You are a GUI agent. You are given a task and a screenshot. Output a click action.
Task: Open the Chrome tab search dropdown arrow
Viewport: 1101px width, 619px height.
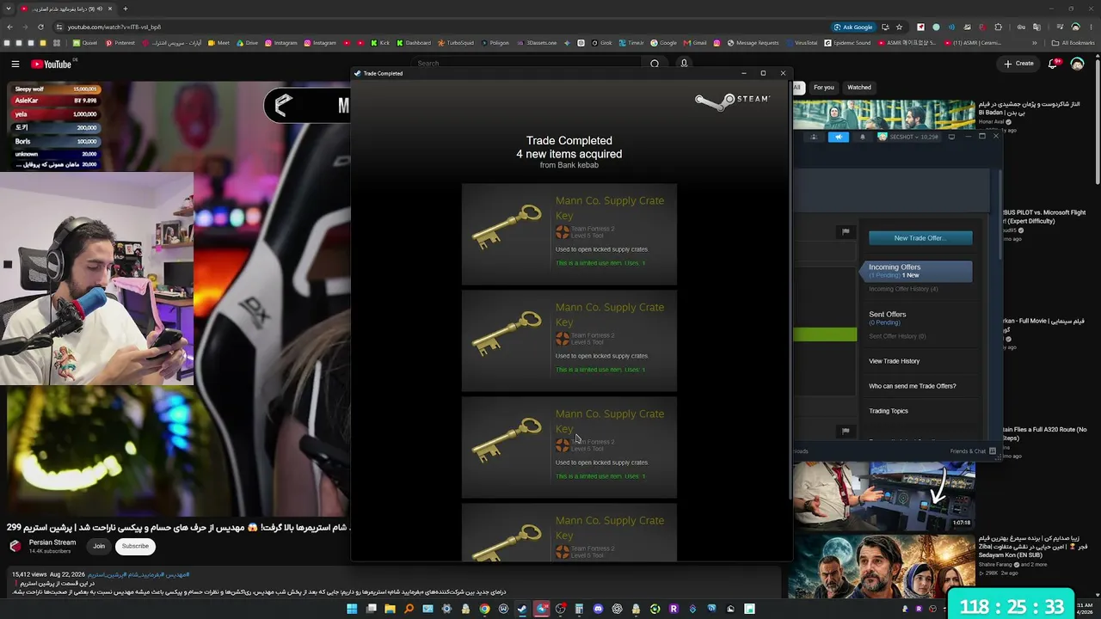[9, 9]
